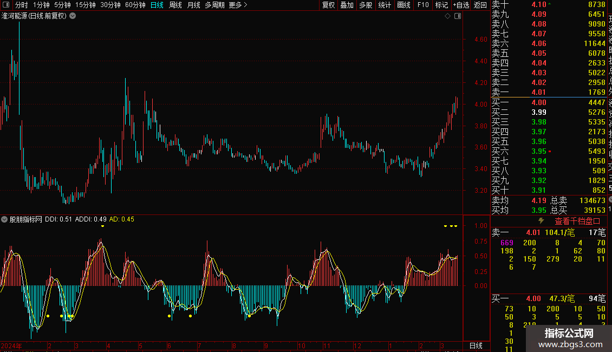This screenshot has width=612, height=352.
Task: Click the lightning icon beside 查看千档盘口
Action: [x=541, y=221]
